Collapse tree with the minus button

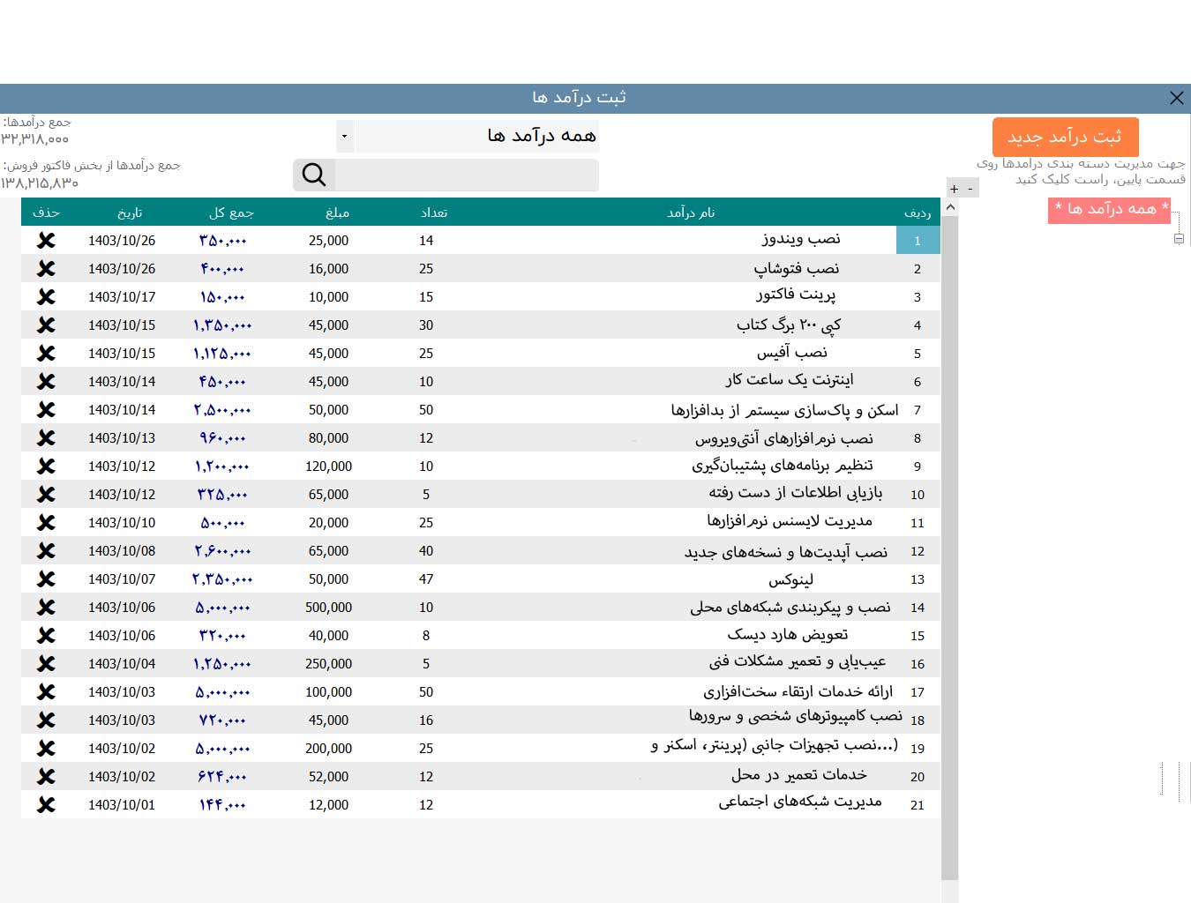point(970,189)
